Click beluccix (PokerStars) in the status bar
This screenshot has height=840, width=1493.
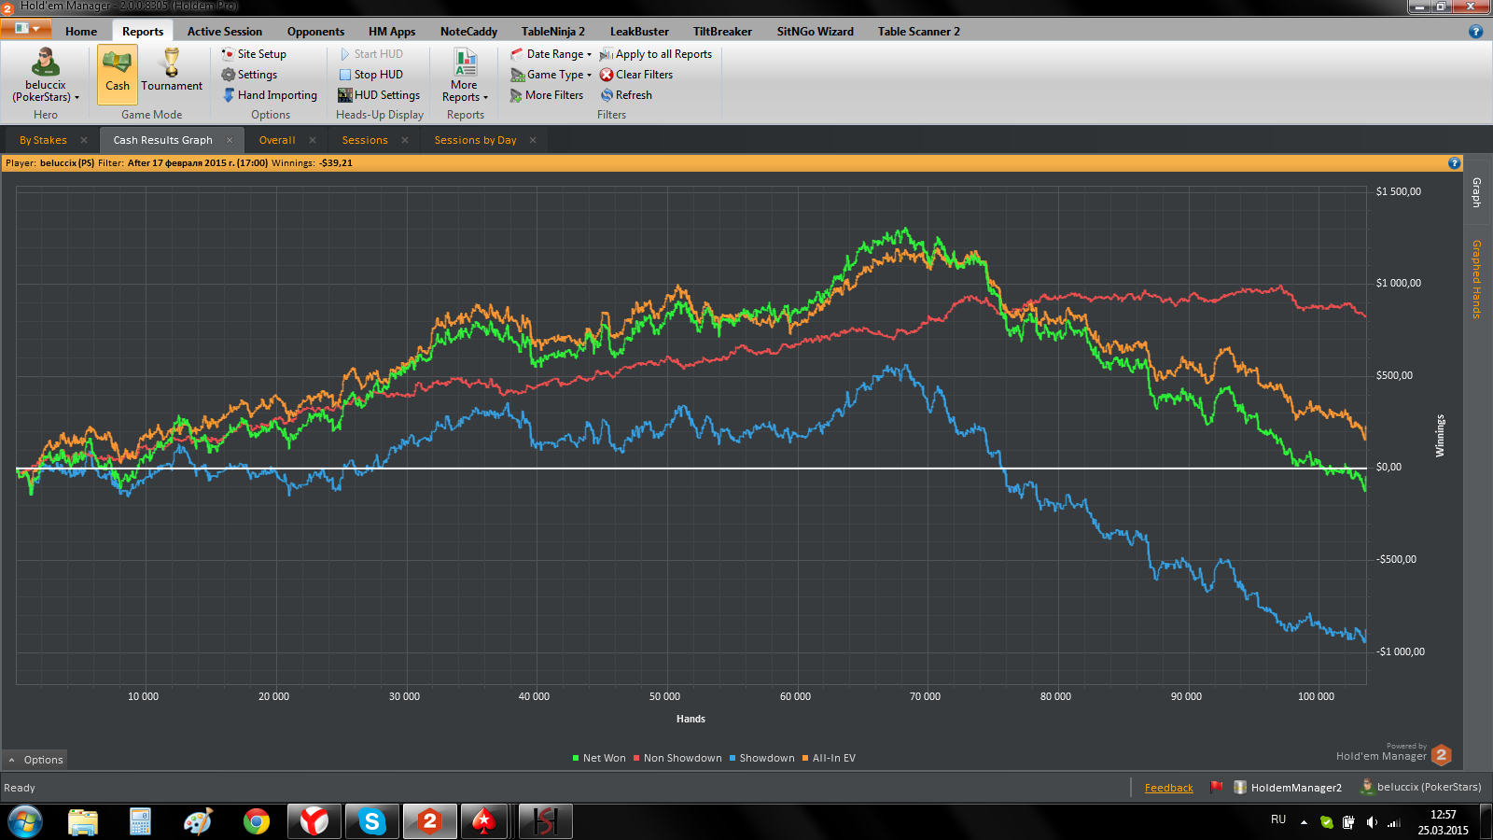(1421, 787)
